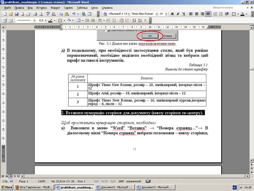
Task: Copy the selection with the toolbar icon
Action: pos(61,14)
